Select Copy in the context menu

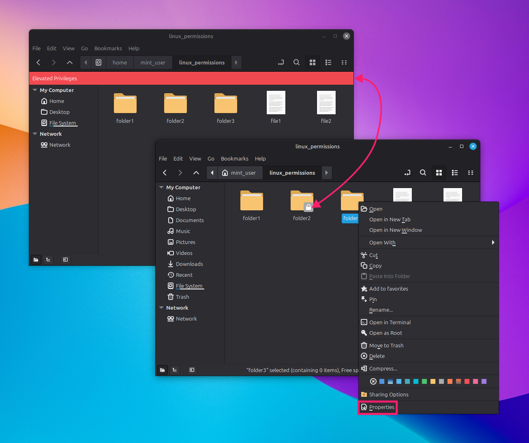[428, 265]
